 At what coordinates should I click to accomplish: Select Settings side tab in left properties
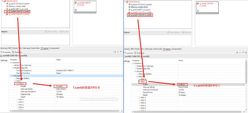(x=4, y=60)
